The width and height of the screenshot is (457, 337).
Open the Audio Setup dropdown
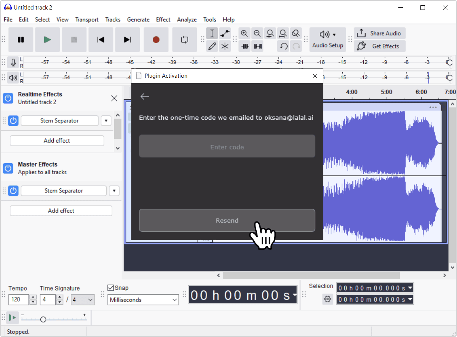coord(328,40)
